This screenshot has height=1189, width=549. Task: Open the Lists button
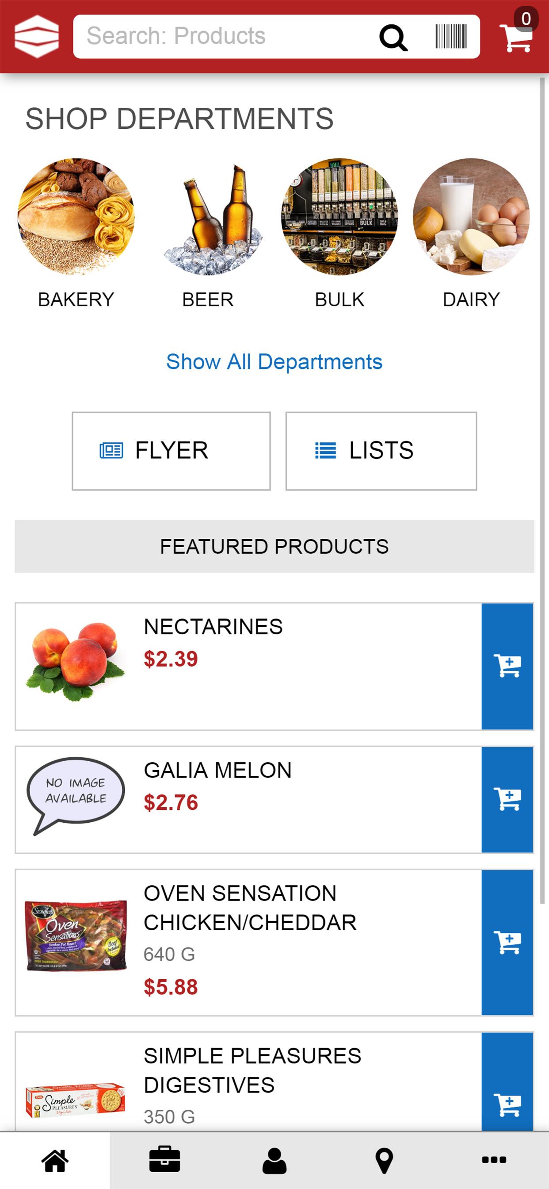(381, 451)
